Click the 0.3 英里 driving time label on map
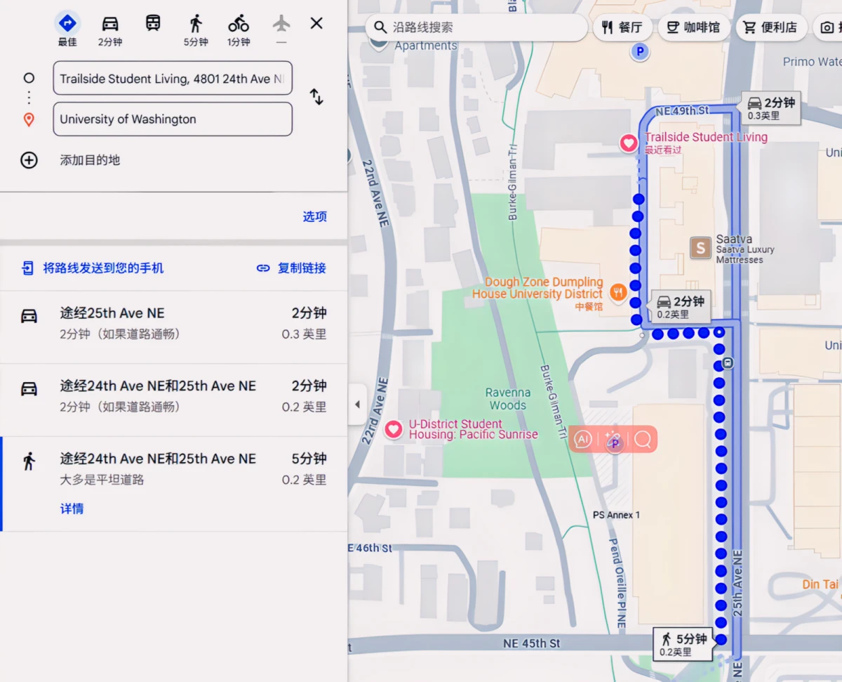The height and width of the screenshot is (682, 842). tap(772, 108)
